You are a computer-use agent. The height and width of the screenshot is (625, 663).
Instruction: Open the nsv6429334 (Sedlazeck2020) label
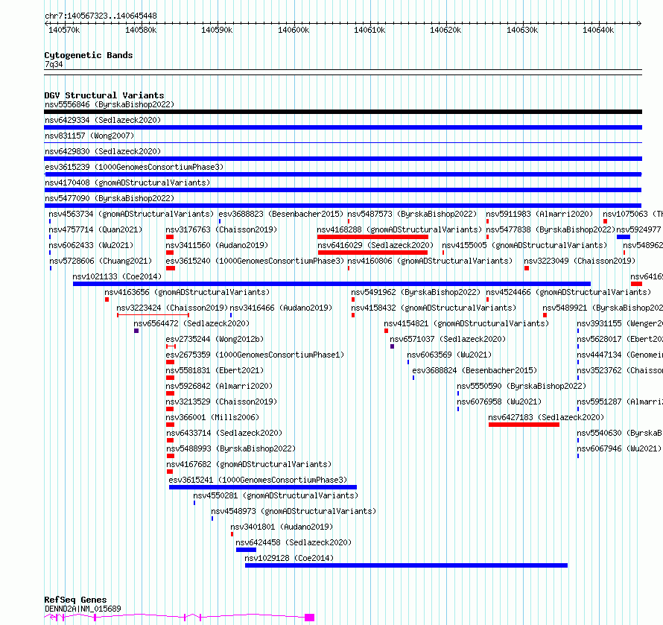pyautogui.click(x=103, y=120)
